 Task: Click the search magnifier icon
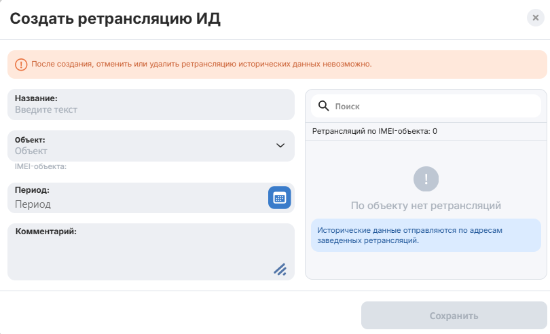[323, 106]
